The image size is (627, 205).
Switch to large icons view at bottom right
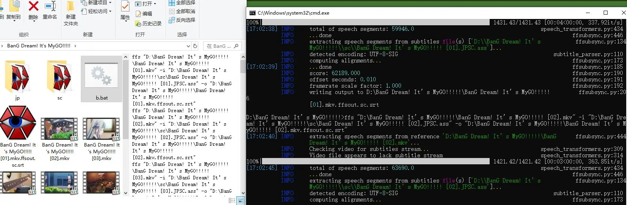click(x=241, y=201)
